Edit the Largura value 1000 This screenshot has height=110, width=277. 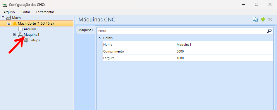coord(225,58)
